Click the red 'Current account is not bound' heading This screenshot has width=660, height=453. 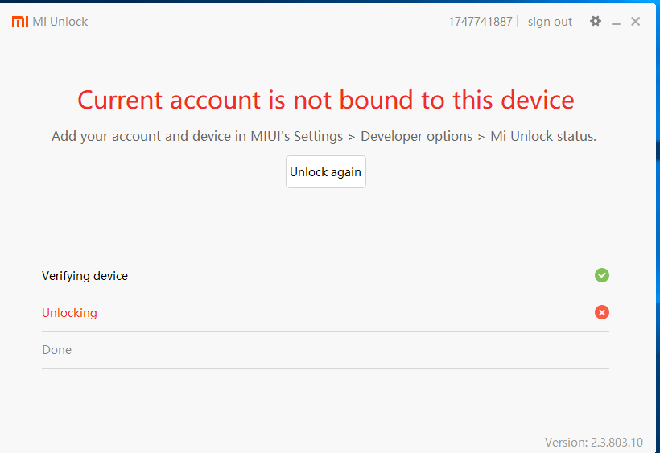(326, 100)
